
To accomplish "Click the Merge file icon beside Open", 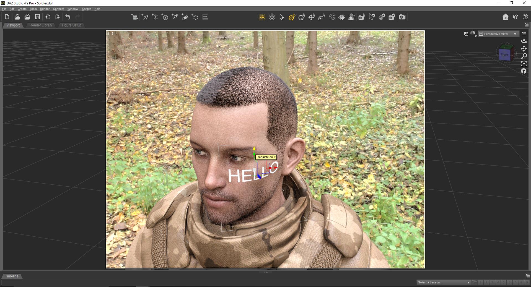I will click(x=27, y=17).
